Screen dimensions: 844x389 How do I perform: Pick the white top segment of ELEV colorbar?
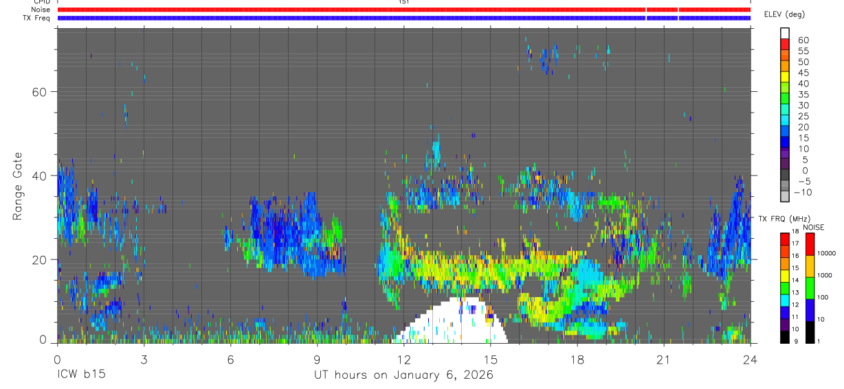tap(785, 32)
